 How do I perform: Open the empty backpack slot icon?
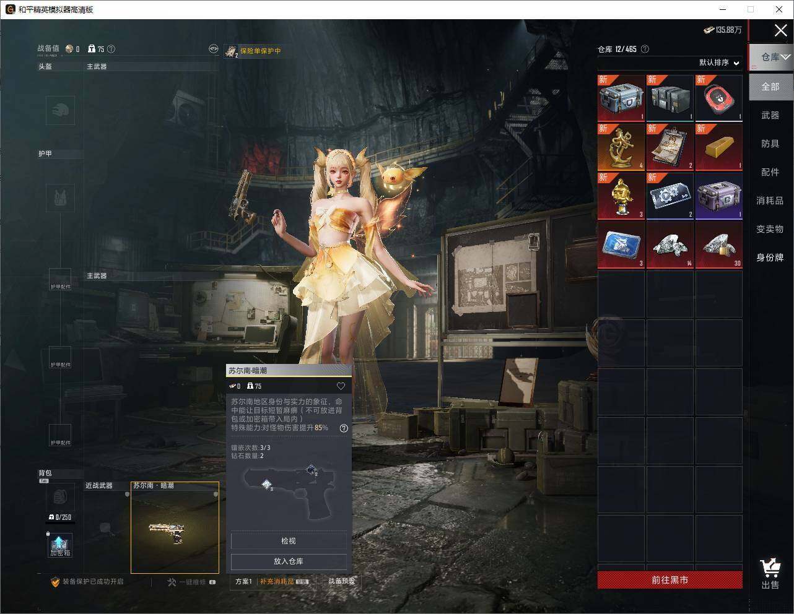(x=60, y=498)
